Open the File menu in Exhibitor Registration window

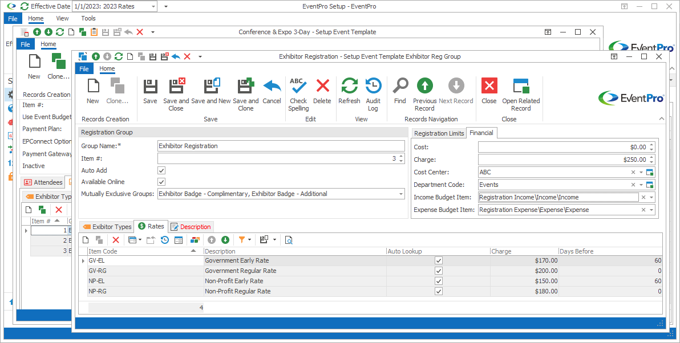[84, 68]
